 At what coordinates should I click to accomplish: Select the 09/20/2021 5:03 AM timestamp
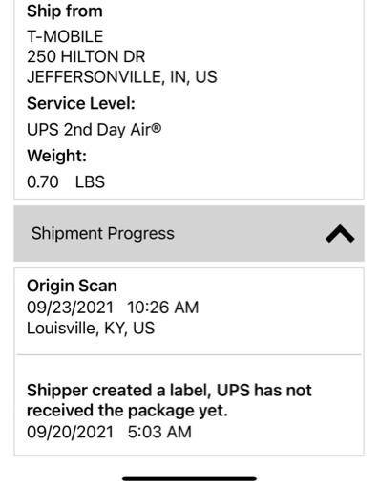point(109,432)
